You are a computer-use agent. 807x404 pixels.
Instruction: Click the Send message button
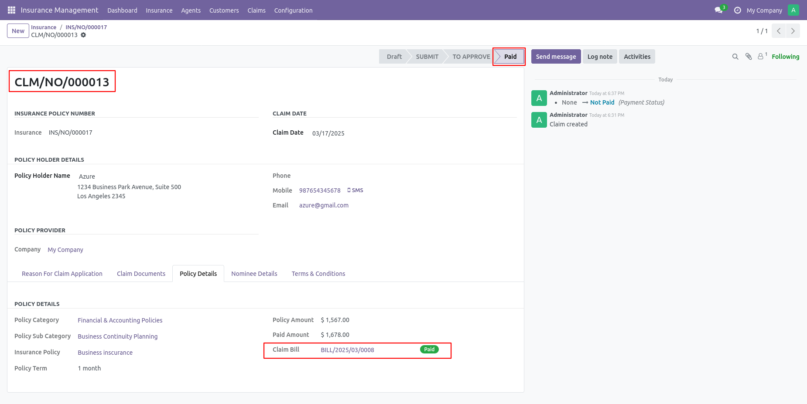(x=556, y=57)
